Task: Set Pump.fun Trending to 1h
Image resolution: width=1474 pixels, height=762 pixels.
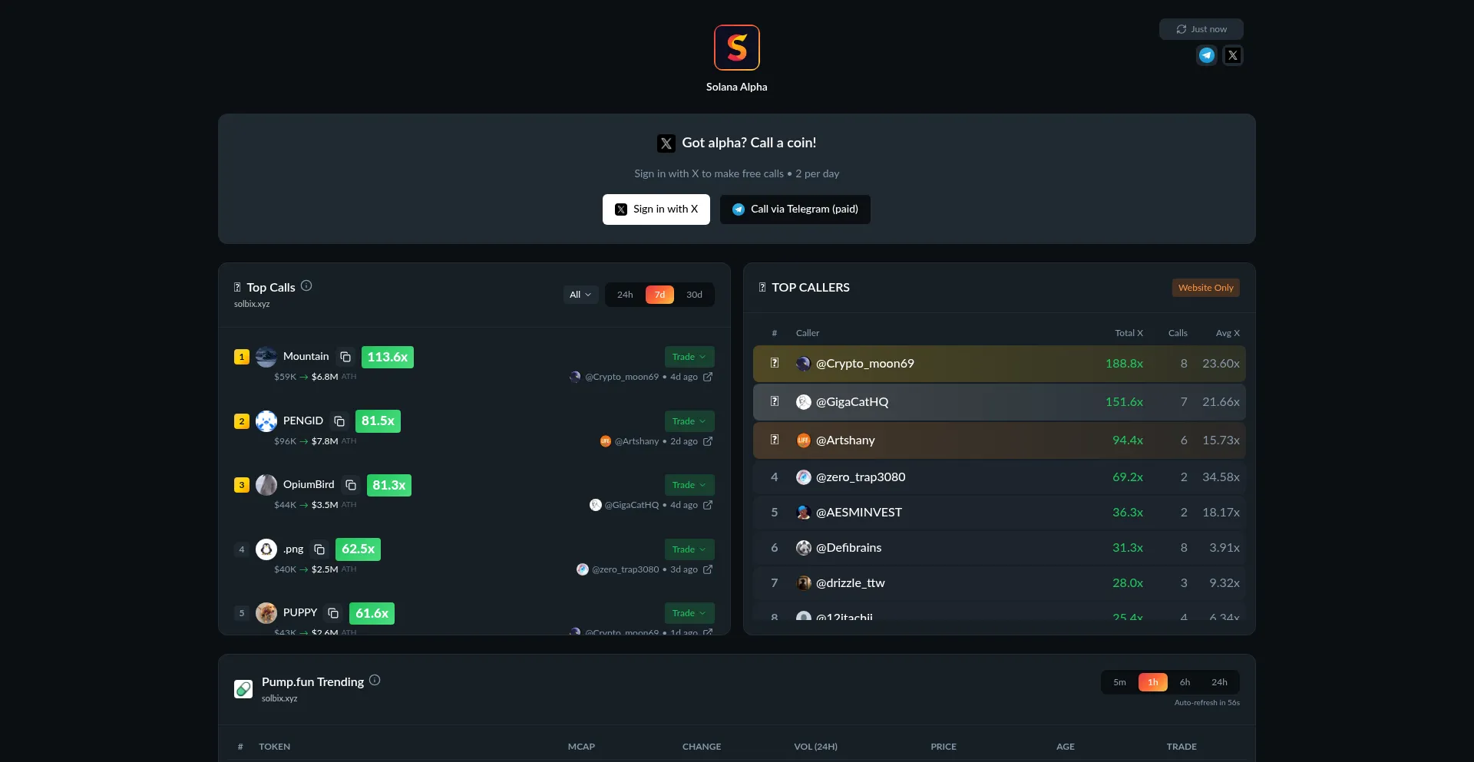Action: tap(1153, 682)
